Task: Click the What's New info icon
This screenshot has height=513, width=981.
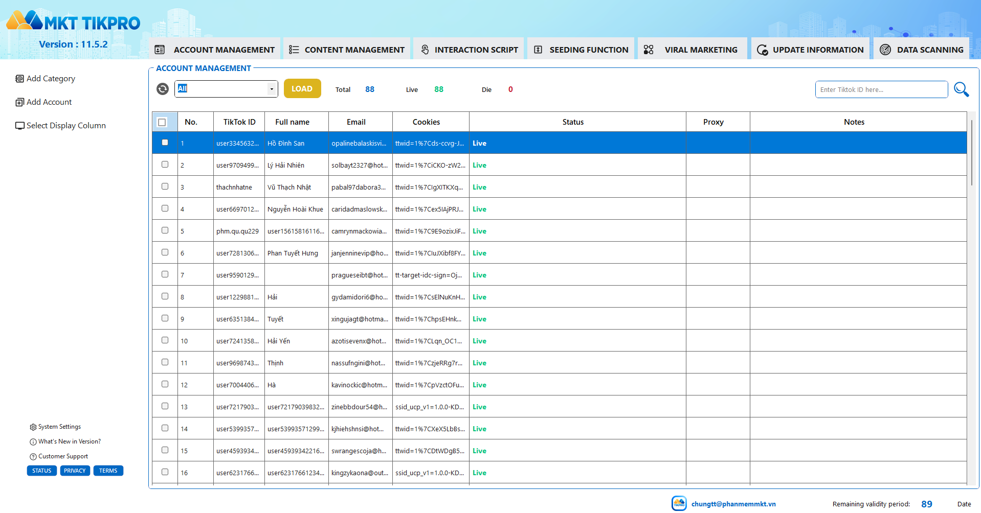Action: [x=33, y=442]
